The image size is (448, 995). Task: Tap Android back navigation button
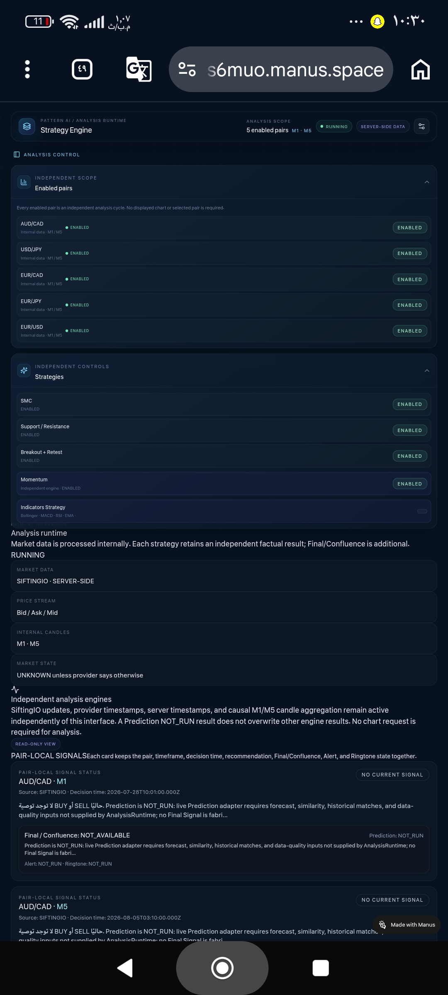click(125, 968)
